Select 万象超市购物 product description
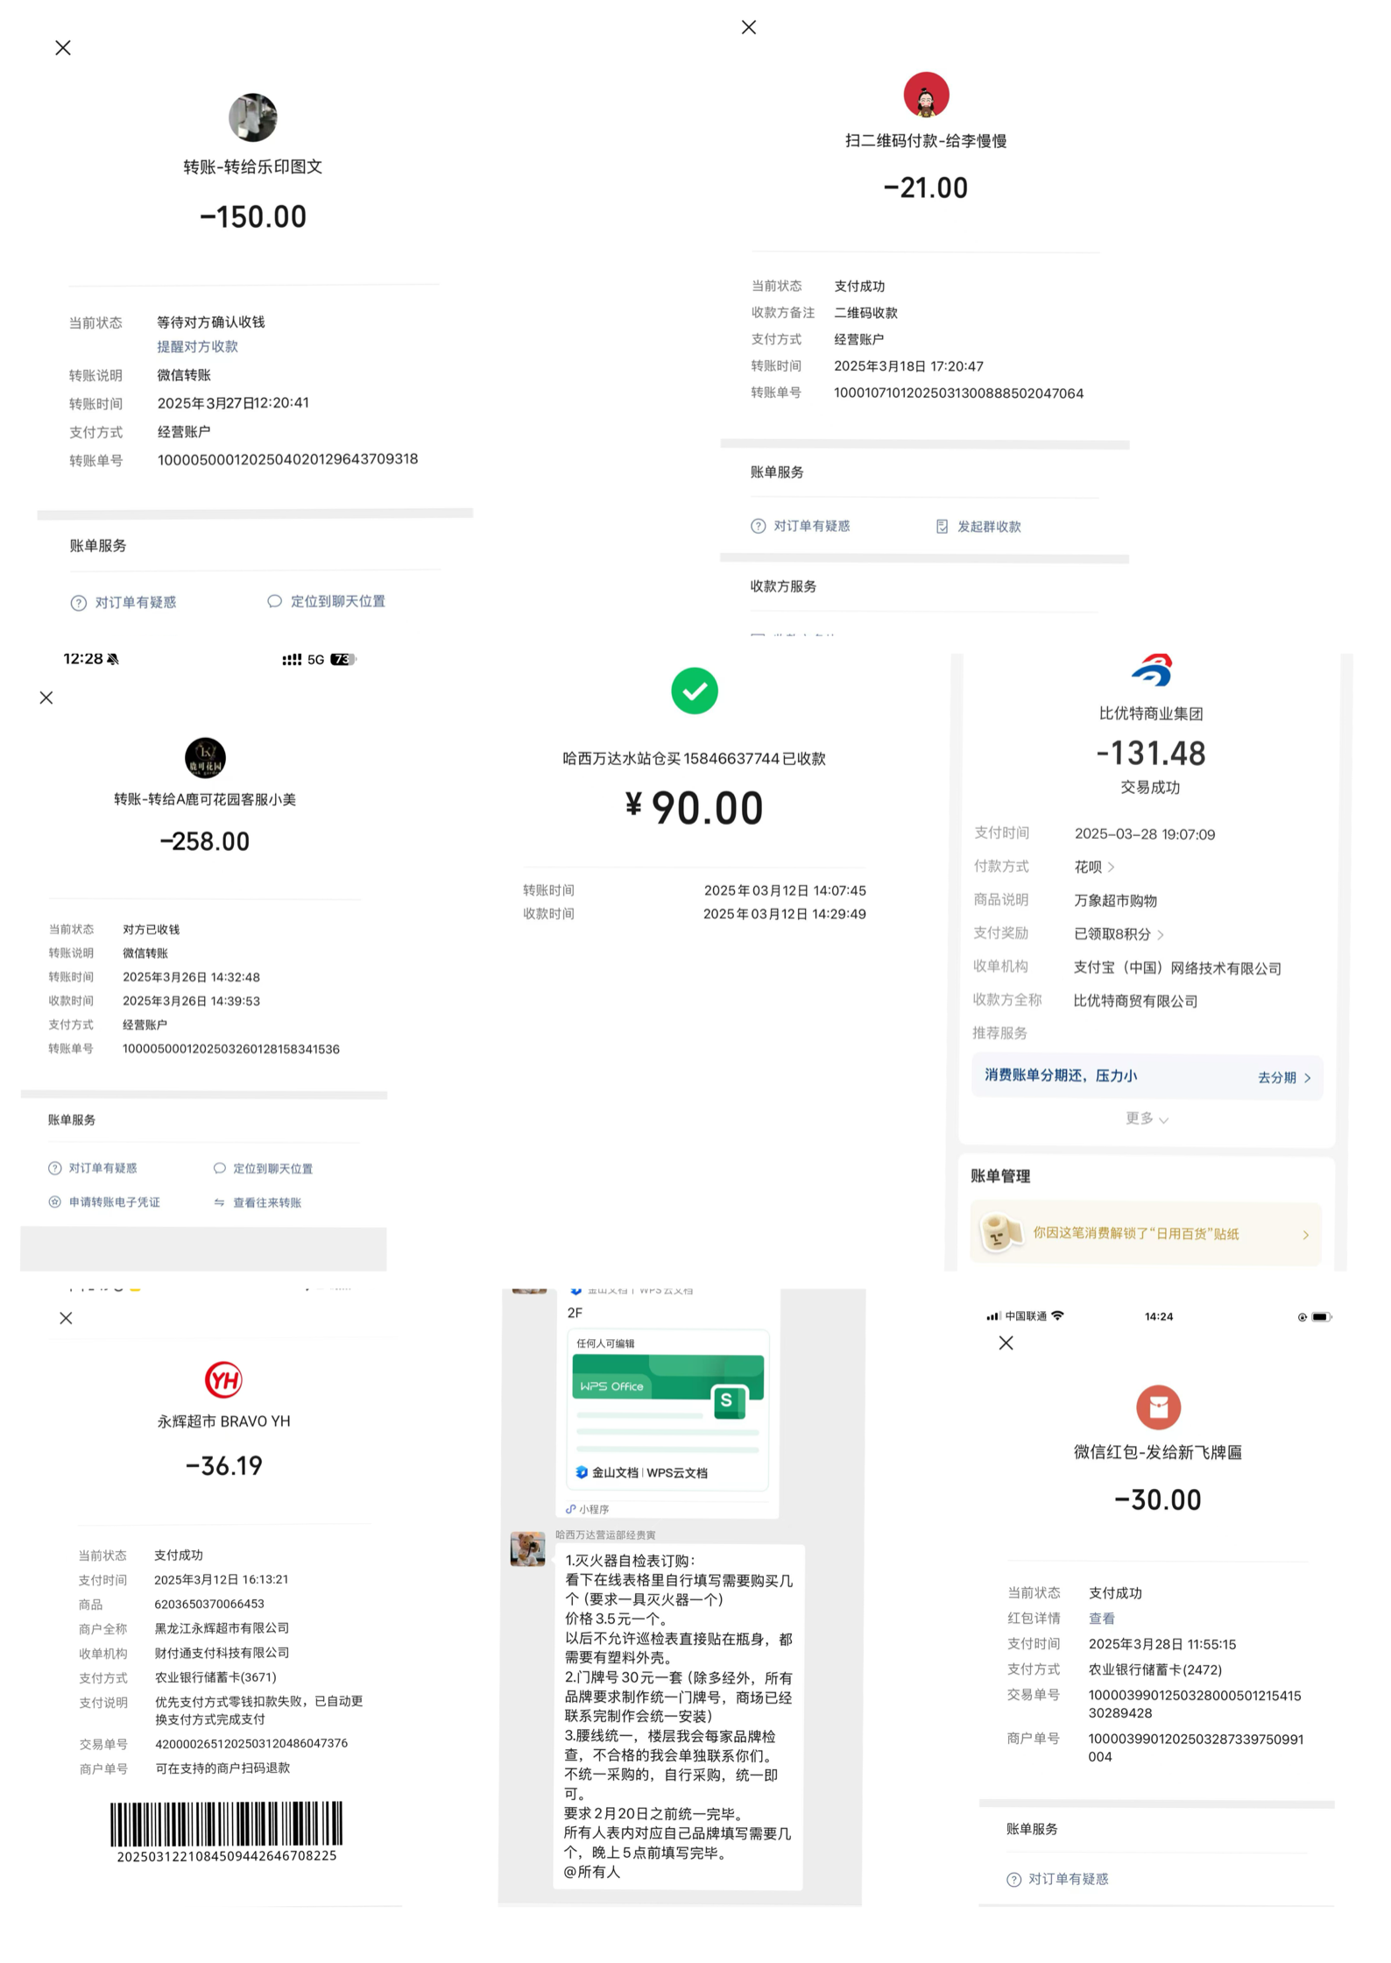Viewport: 1391px width, 1963px height. pyautogui.click(x=1115, y=901)
